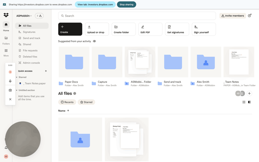Open the Home section in left rail
This screenshot has width=259, height=162.
coord(6,26)
